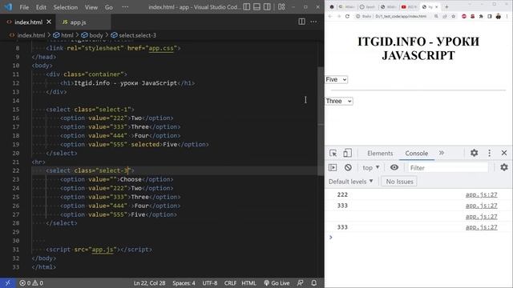
Task: Show console sidebar icon
Action: (333, 167)
